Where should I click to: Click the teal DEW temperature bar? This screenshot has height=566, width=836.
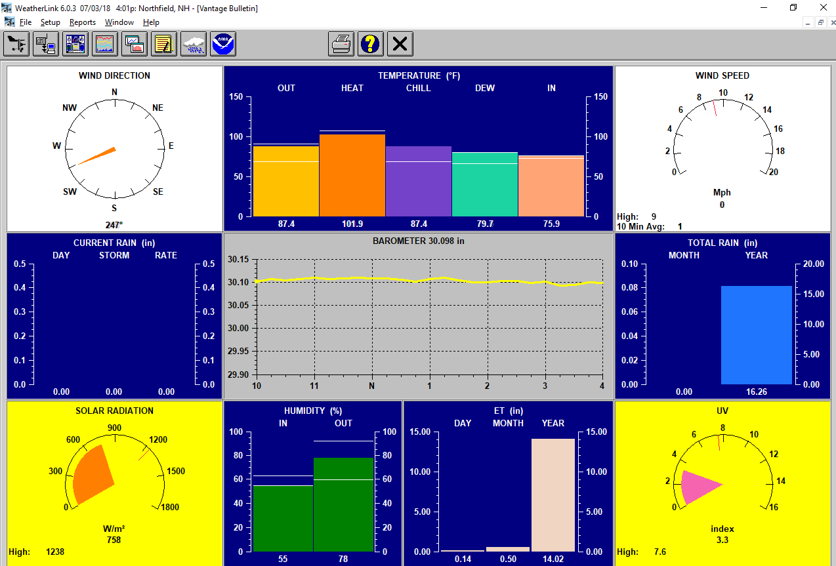485,184
